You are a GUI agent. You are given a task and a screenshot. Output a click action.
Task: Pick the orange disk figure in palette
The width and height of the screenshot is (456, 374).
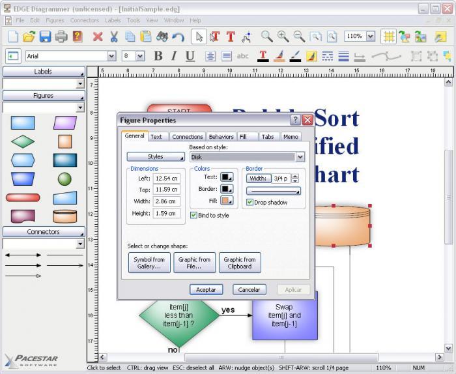(65, 216)
